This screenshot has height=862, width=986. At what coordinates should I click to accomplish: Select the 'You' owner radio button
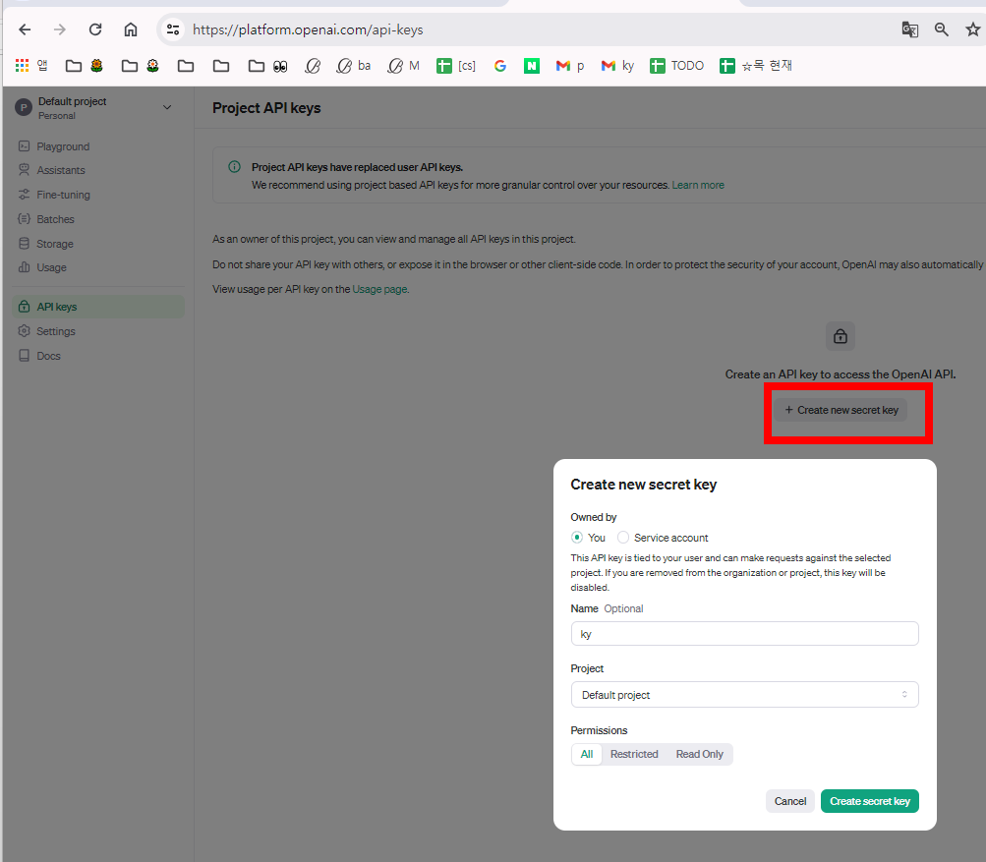[577, 538]
